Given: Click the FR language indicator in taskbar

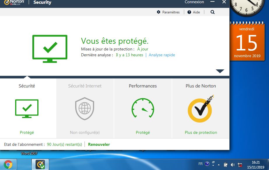Looking at the screenshot, I should click(201, 164).
